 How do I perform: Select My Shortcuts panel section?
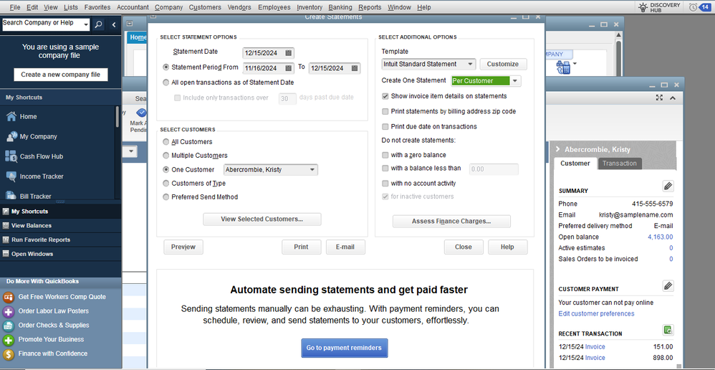[60, 212]
